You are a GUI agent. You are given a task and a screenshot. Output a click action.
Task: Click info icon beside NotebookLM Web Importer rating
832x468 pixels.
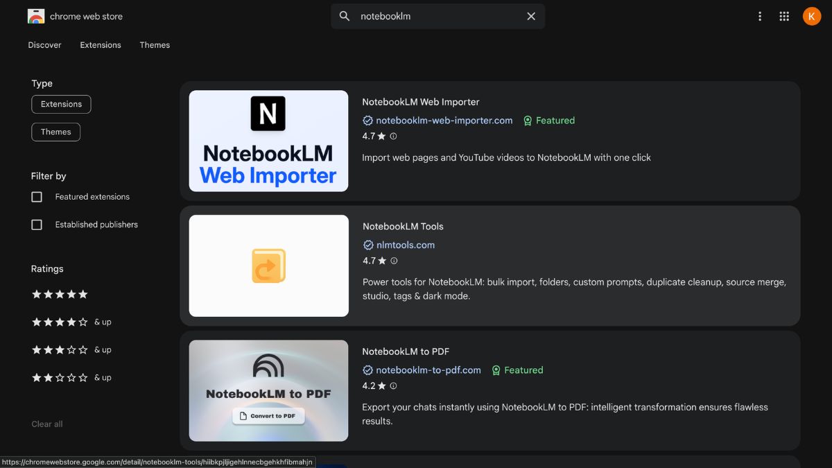click(x=393, y=137)
